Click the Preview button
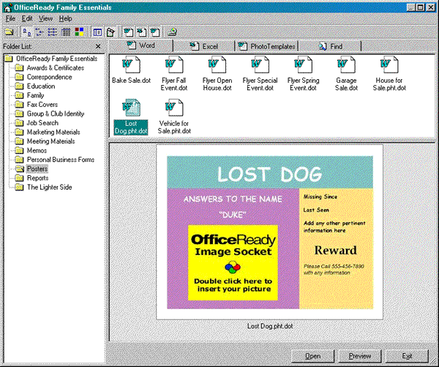This screenshot has height=367, width=439. click(360, 356)
